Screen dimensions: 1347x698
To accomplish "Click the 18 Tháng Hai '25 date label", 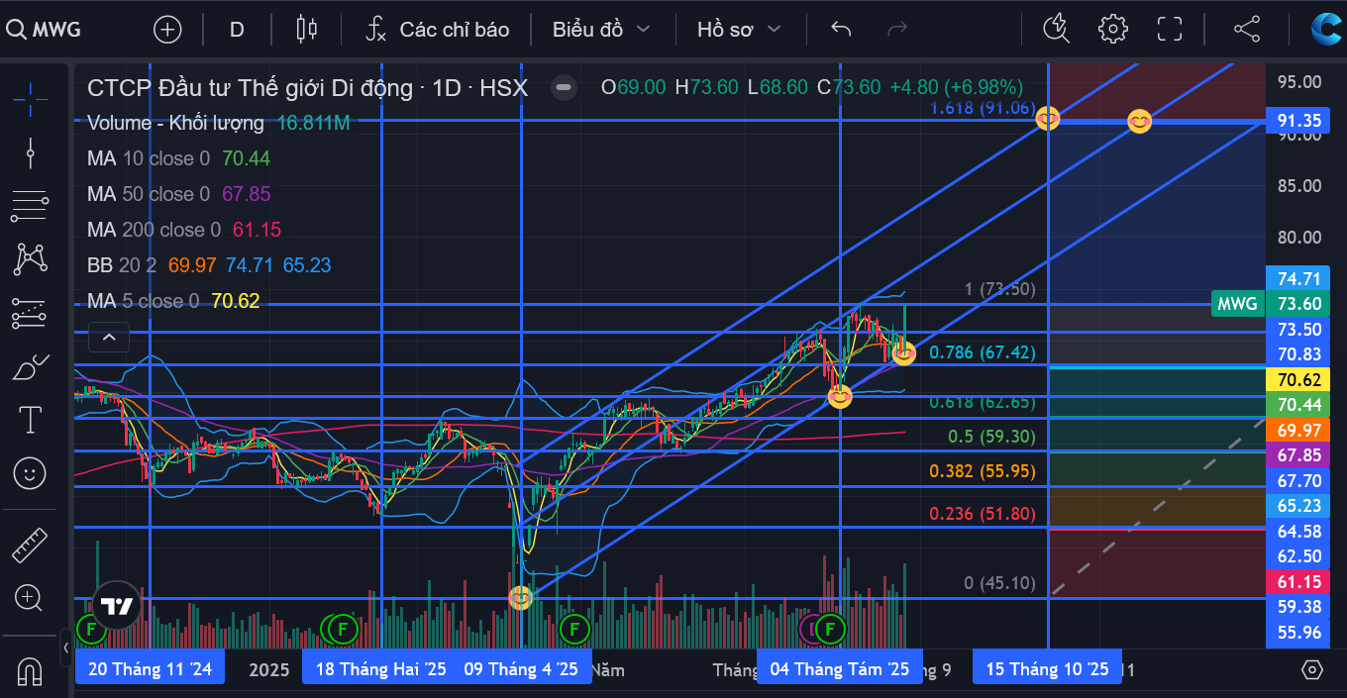I will pos(381,669).
